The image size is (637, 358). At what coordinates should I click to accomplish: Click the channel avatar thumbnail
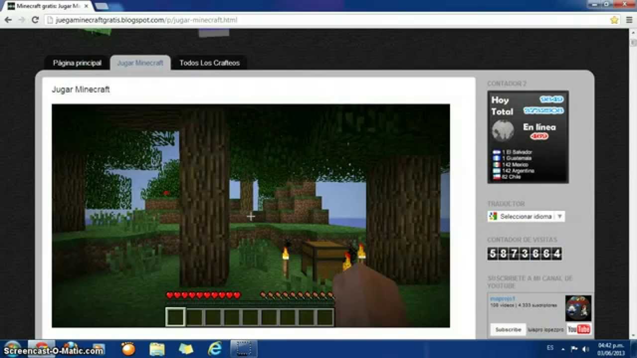578,308
